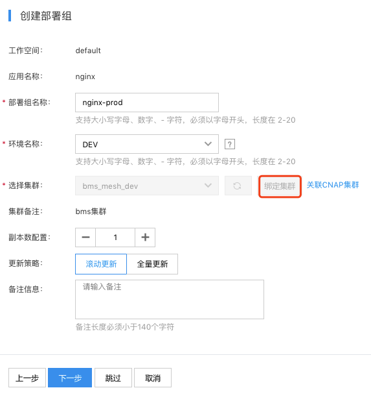Viewport: 371px width, 401px height.
Task: Click the DEV dropdown chevron arrow
Action: click(x=208, y=144)
